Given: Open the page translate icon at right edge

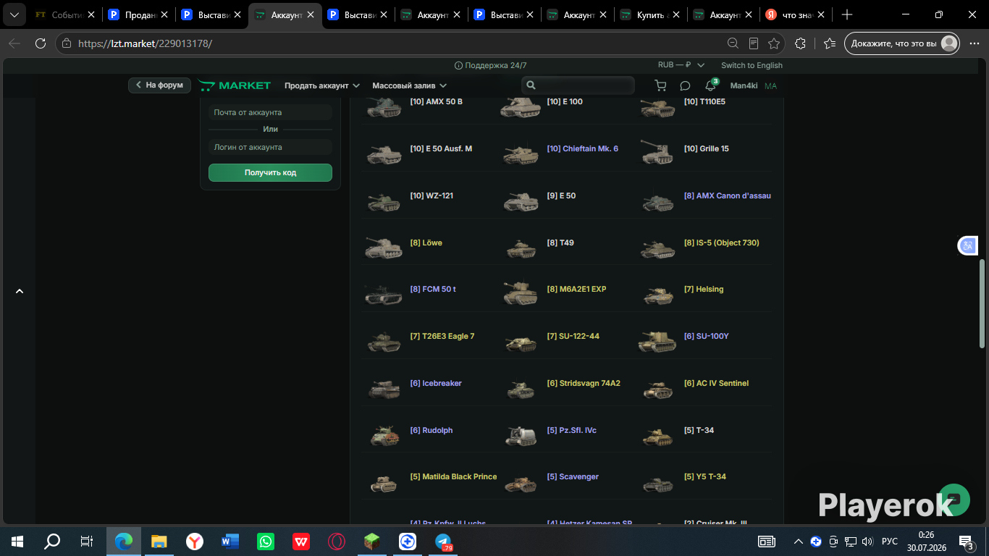Looking at the screenshot, I should tap(967, 245).
